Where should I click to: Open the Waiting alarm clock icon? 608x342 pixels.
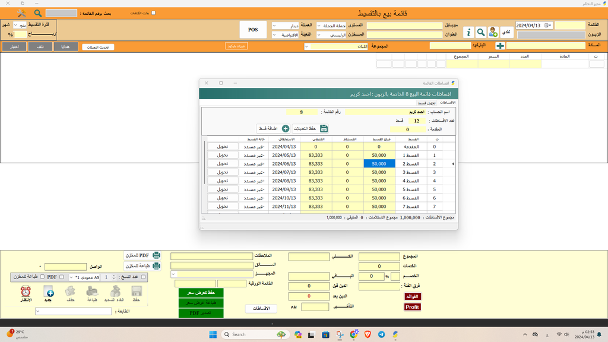(x=26, y=291)
